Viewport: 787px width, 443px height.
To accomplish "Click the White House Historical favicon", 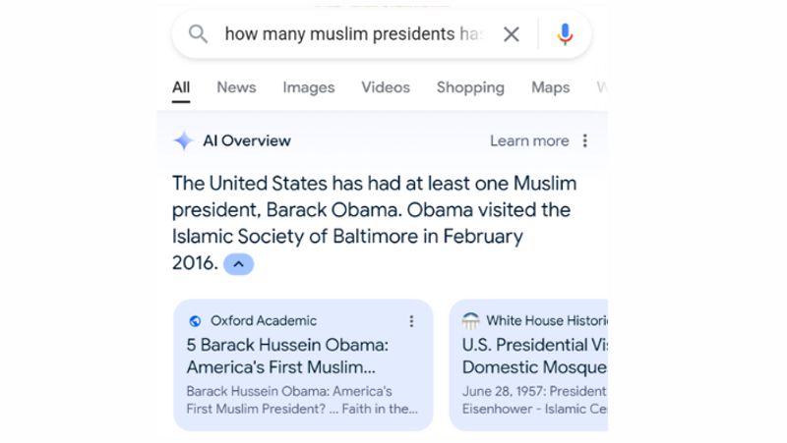I will [471, 320].
